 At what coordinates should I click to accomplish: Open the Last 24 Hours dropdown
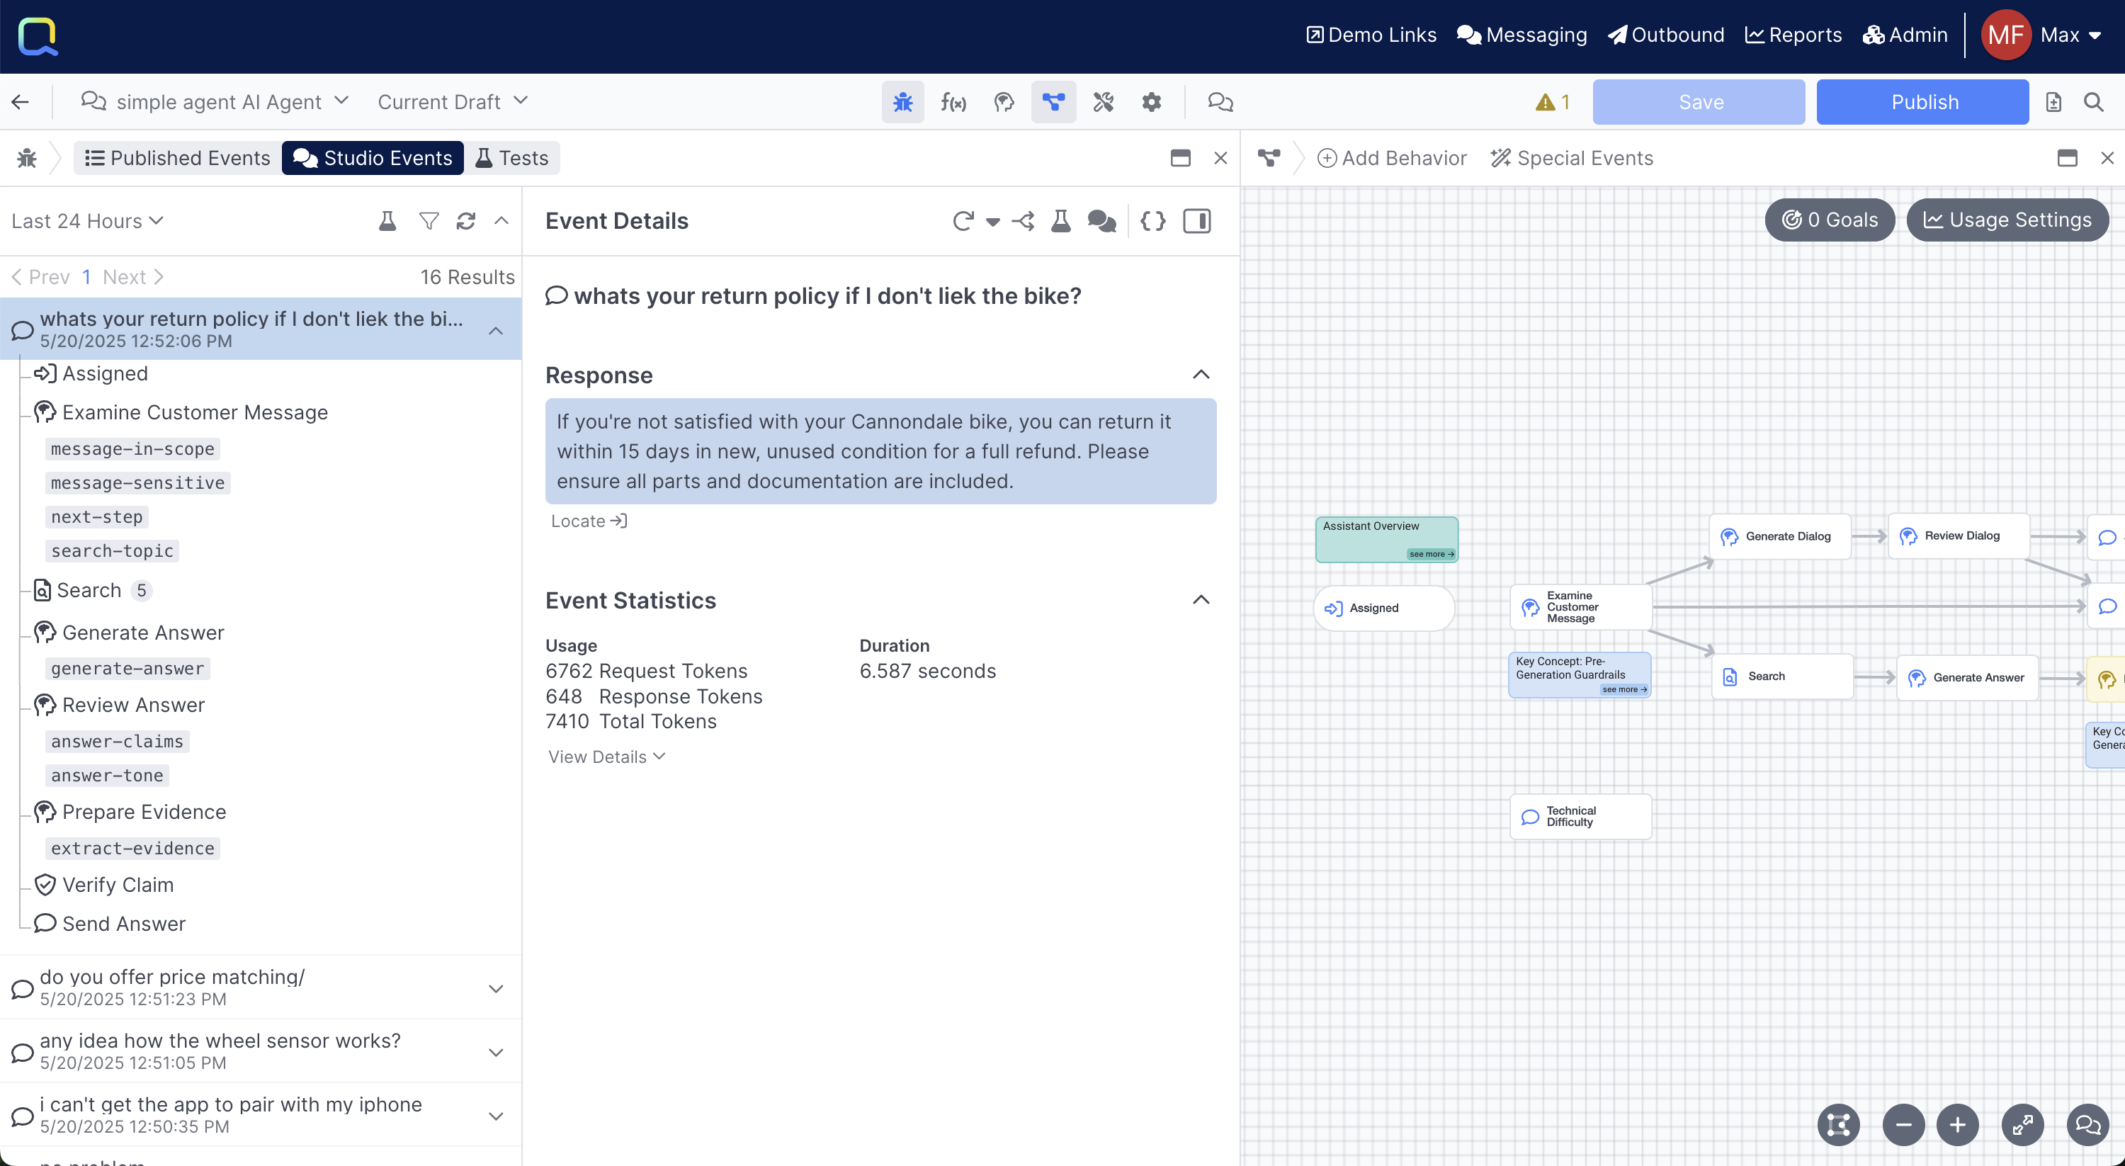87,221
